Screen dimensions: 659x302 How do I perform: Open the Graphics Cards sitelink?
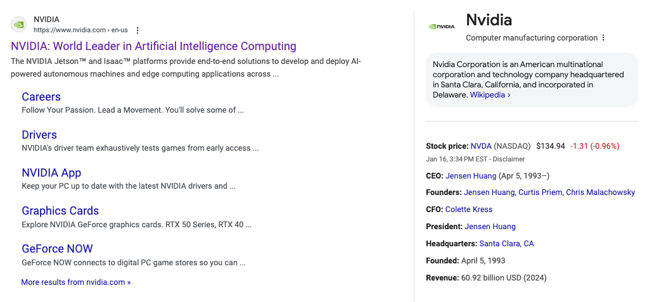click(60, 211)
